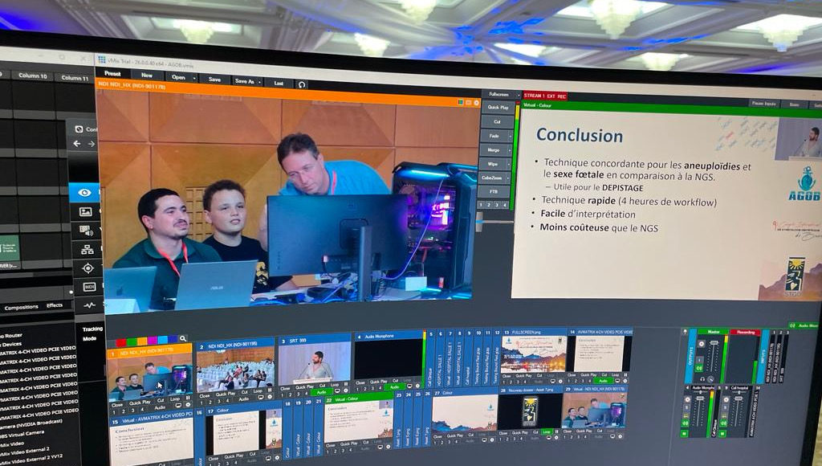This screenshot has width=822, height=466.
Task: Switch to the Compositions tab
Action: coord(22,307)
